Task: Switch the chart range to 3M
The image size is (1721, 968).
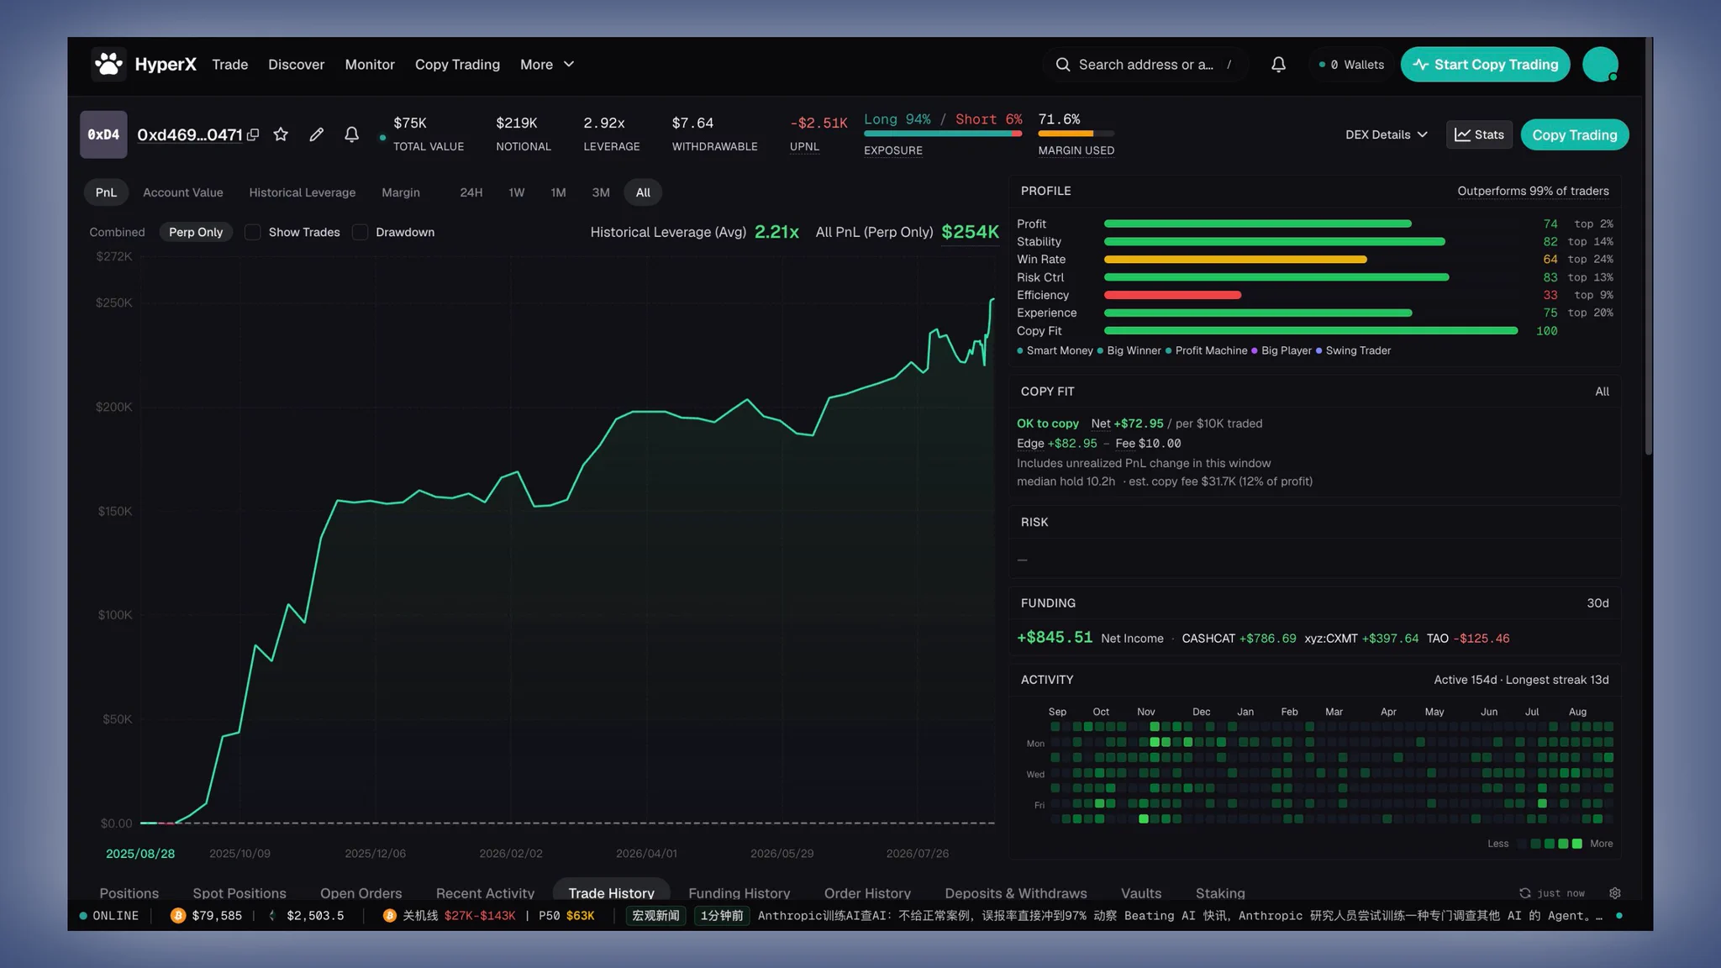Action: pos(600,192)
